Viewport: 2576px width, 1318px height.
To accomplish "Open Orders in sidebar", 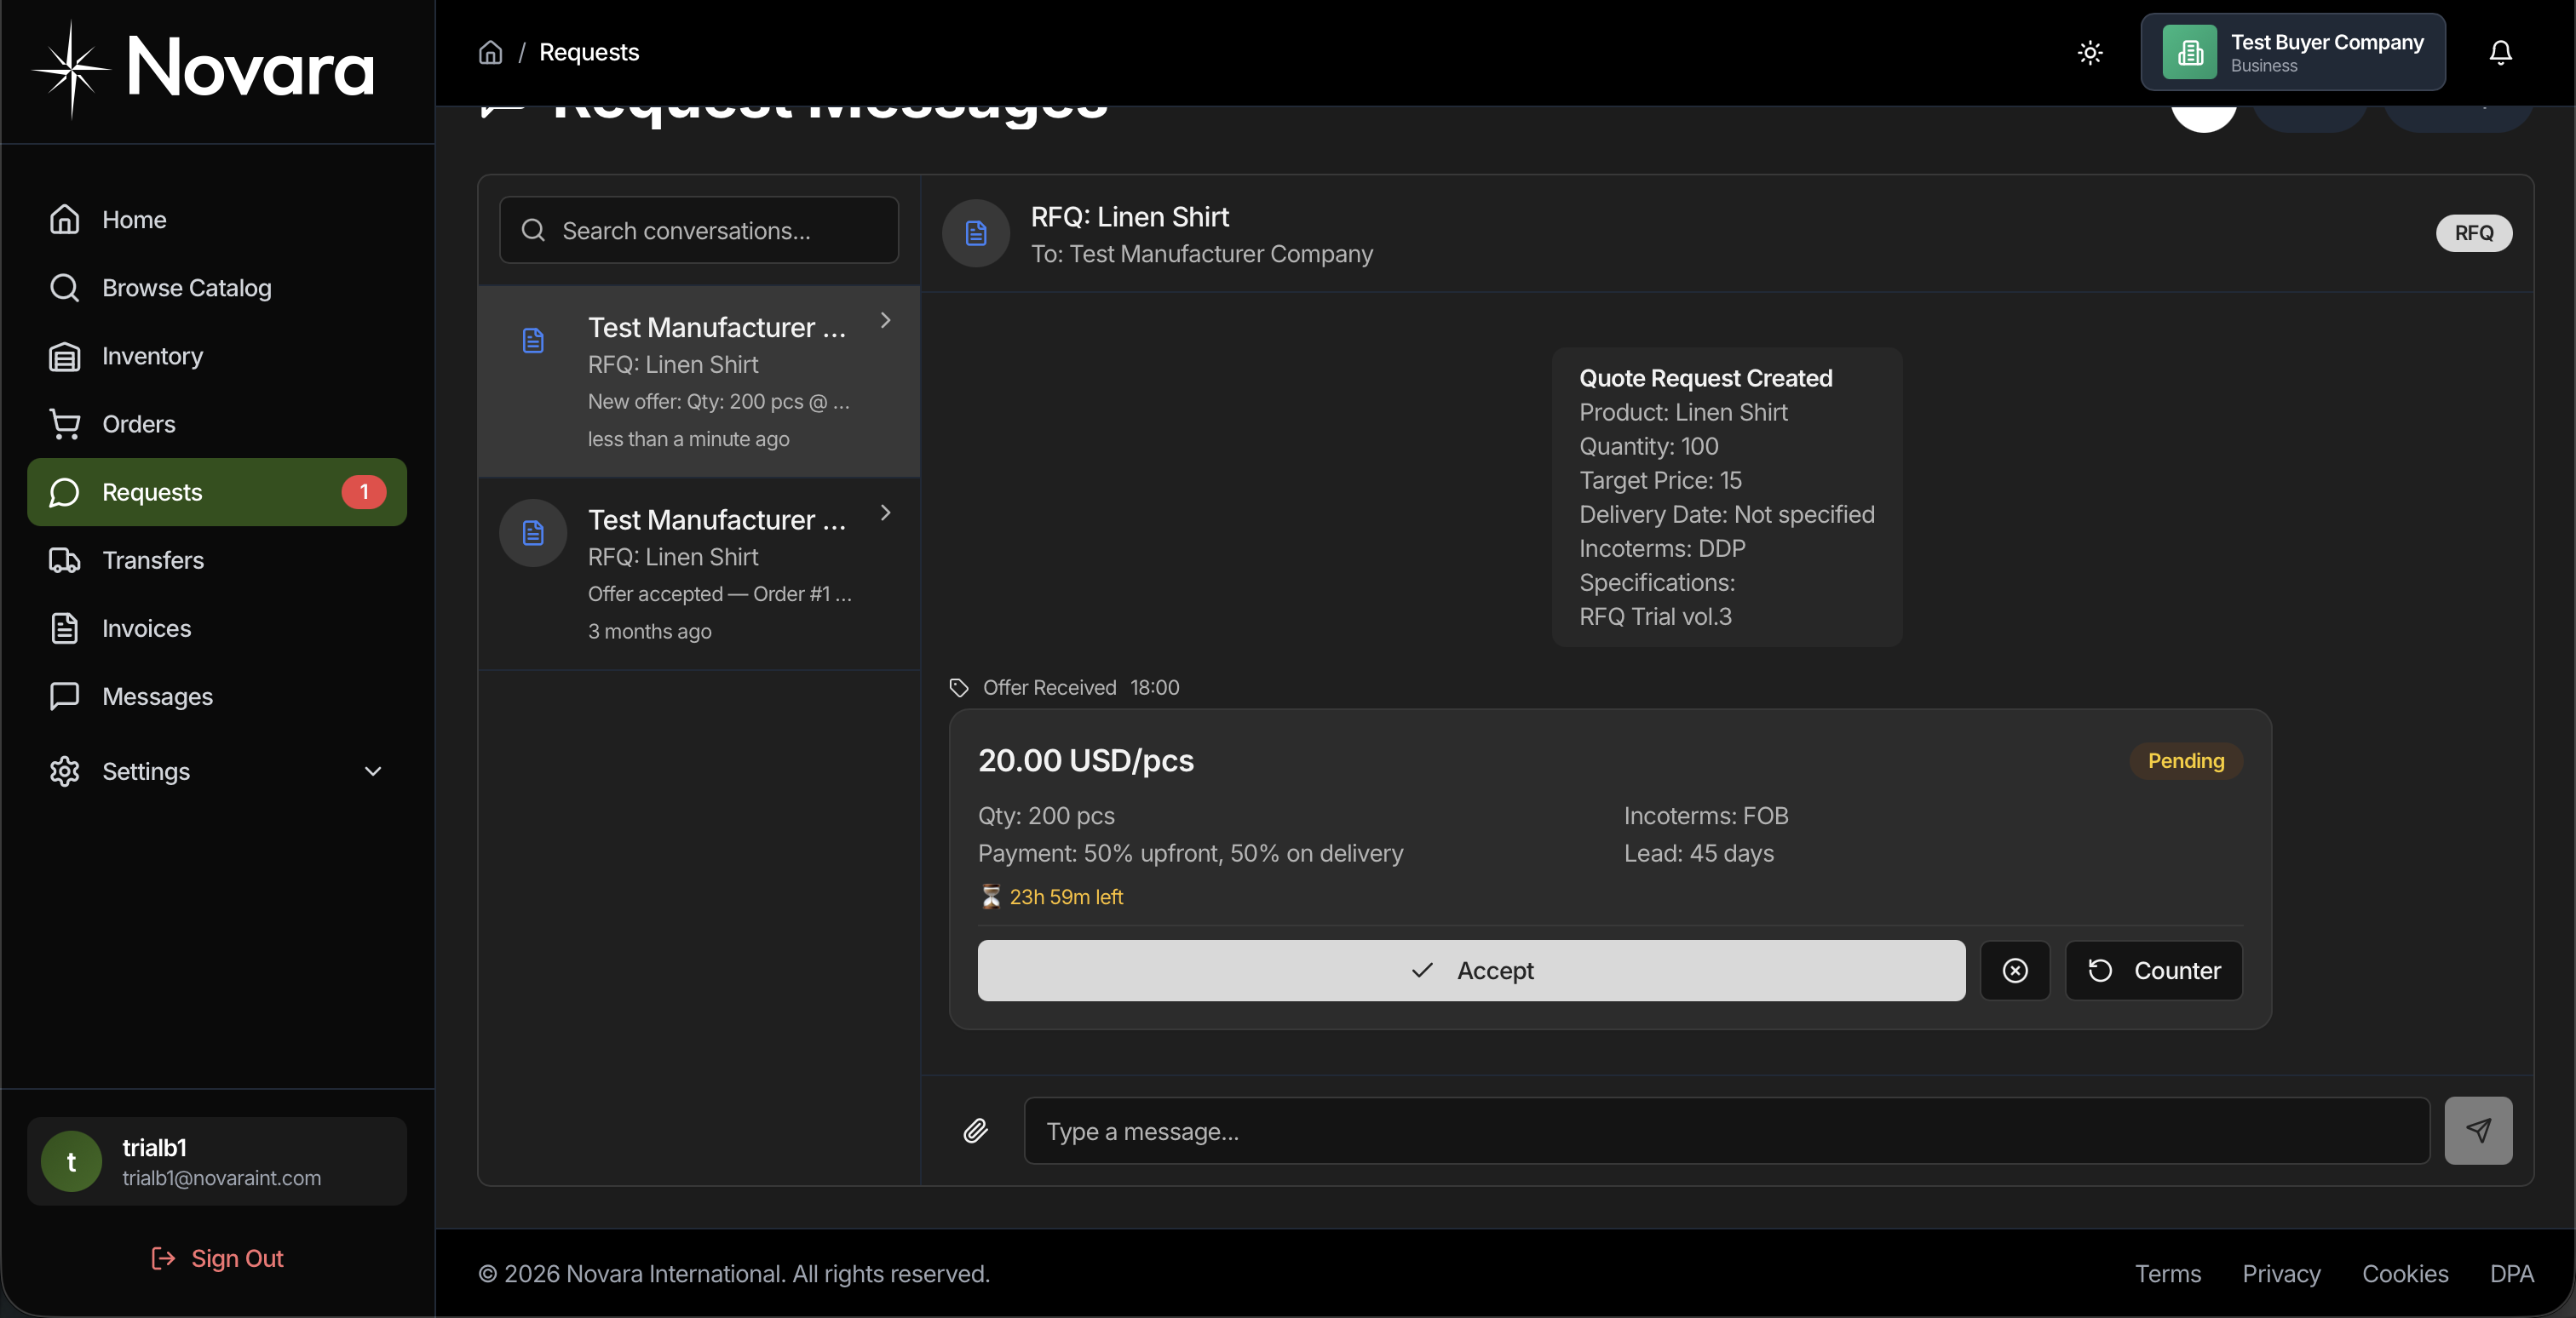I will (217, 424).
